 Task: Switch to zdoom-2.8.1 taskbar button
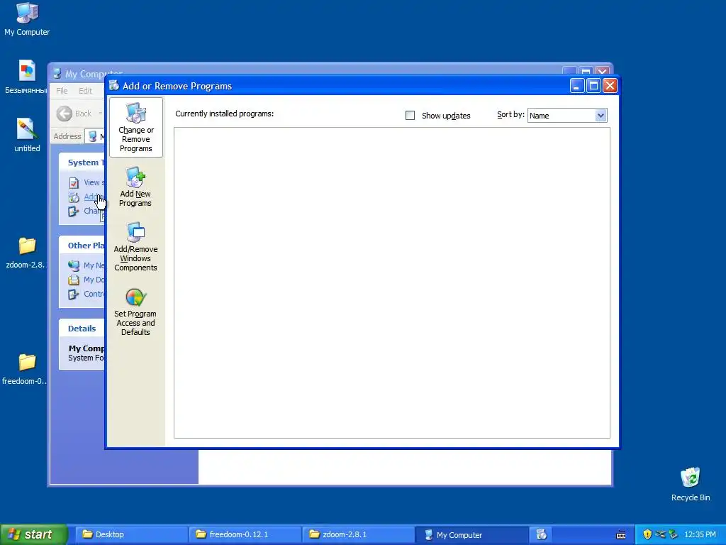tap(358, 534)
